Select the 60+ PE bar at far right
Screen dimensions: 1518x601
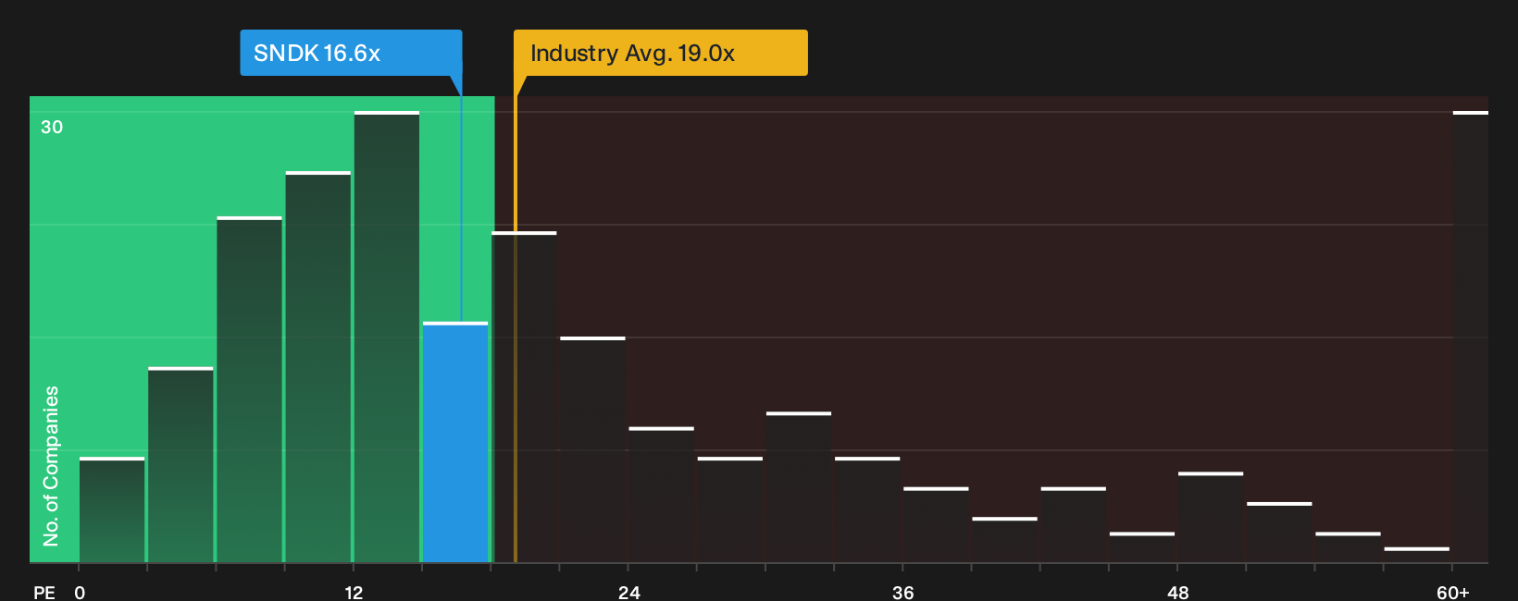[x=1470, y=337]
